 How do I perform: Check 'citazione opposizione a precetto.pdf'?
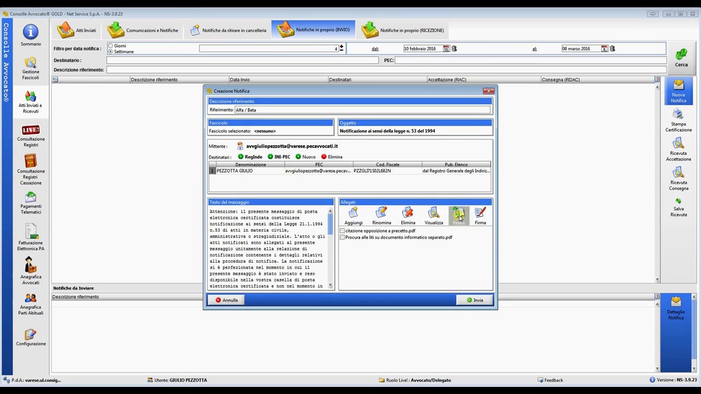pyautogui.click(x=343, y=231)
